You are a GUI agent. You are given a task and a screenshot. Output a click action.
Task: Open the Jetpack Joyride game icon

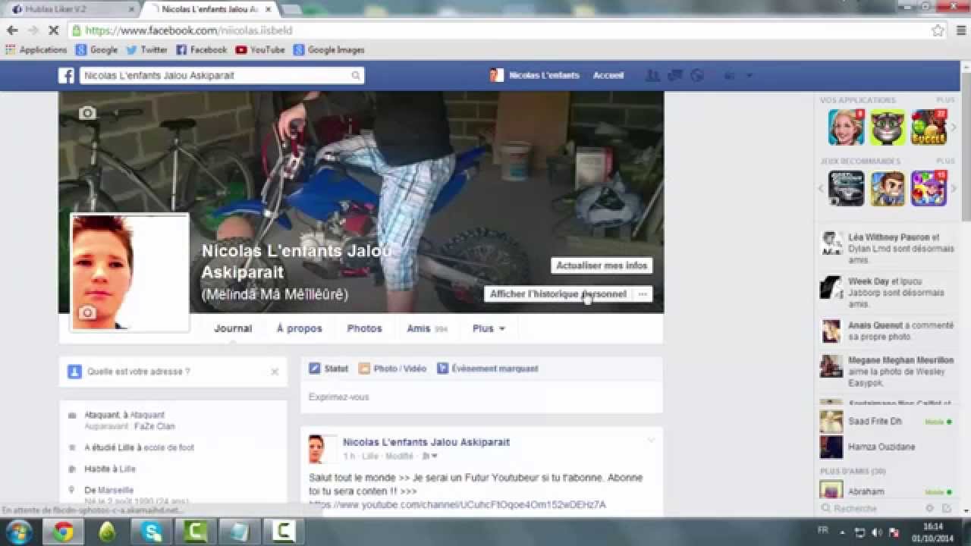[888, 188]
